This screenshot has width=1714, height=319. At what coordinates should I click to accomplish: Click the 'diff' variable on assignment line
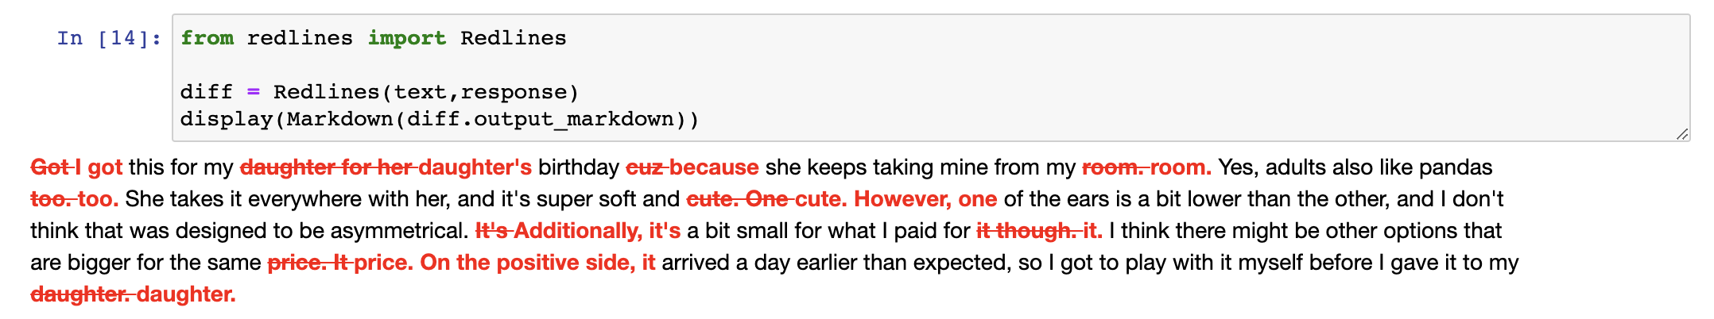(206, 92)
